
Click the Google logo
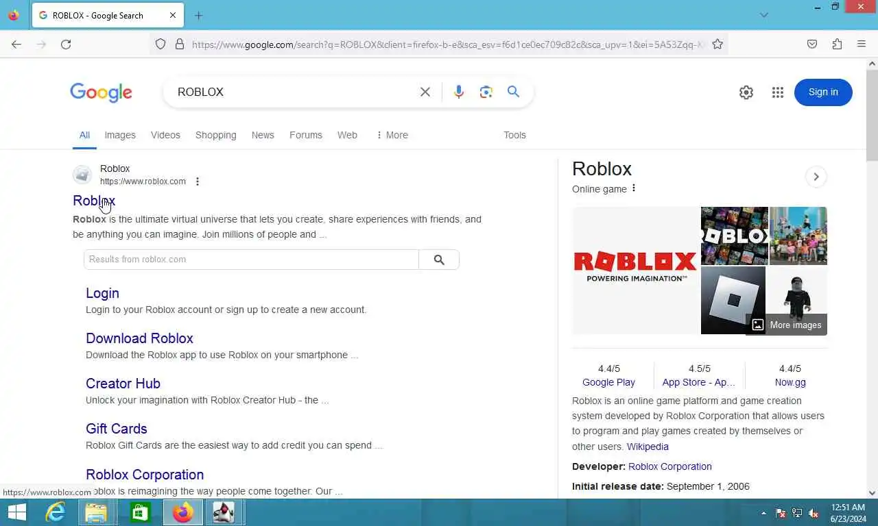(101, 92)
